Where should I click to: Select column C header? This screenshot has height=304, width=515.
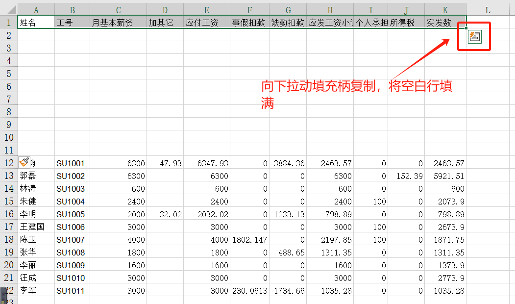tap(118, 10)
